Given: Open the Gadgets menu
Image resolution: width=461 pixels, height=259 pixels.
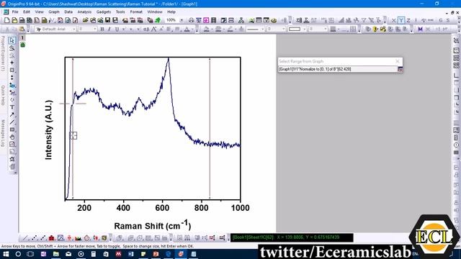Looking at the screenshot, I should [x=104, y=12].
